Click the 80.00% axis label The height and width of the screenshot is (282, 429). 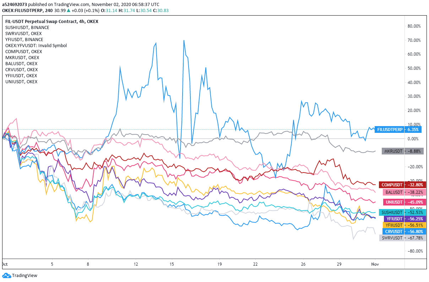(x=414, y=26)
